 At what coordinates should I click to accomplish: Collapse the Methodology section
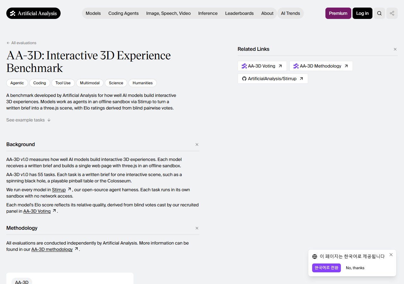click(197, 228)
